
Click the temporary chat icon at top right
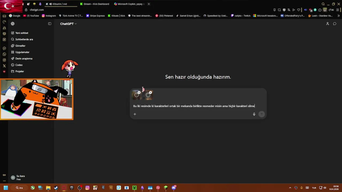[x=335, y=24]
